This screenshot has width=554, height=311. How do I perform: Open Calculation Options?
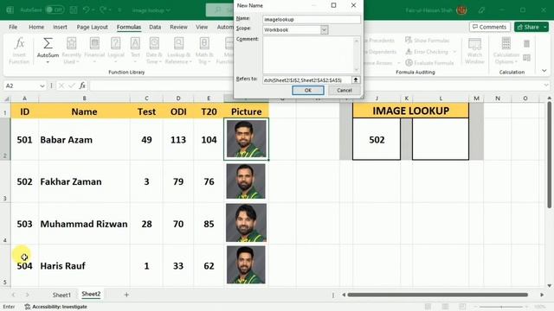coord(506,51)
